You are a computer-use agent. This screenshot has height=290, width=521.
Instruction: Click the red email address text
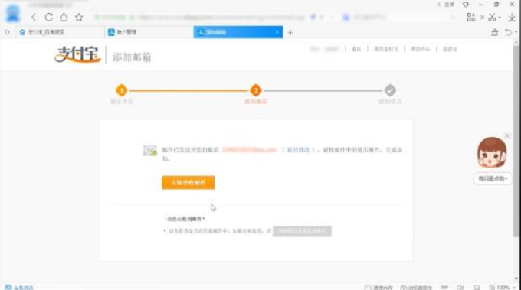tap(249, 150)
